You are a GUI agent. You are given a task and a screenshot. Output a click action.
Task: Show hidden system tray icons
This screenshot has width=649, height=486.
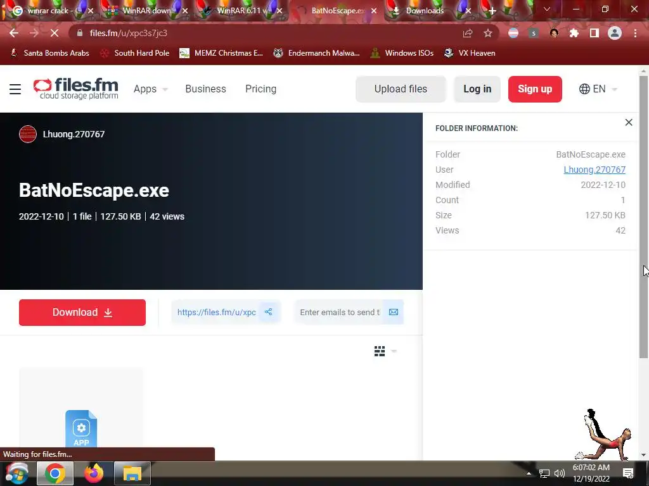click(x=529, y=473)
